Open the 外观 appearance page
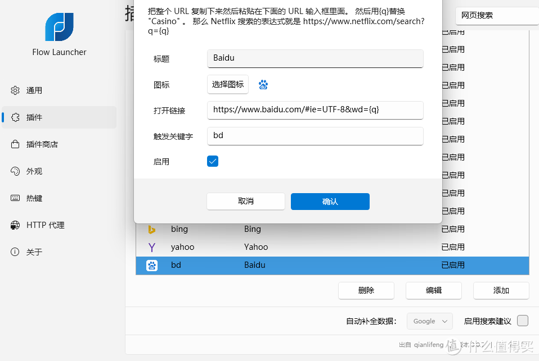The width and height of the screenshot is (539, 361). click(x=59, y=171)
